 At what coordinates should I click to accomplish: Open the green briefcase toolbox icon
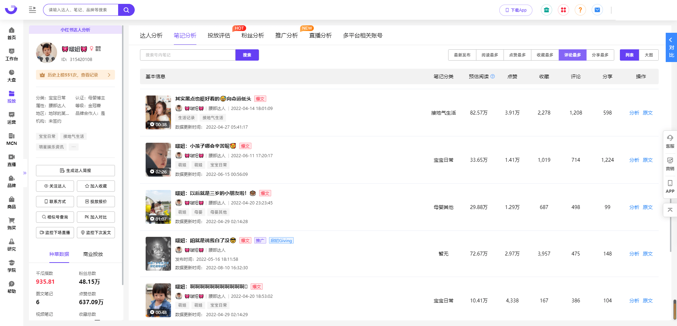tap(546, 10)
